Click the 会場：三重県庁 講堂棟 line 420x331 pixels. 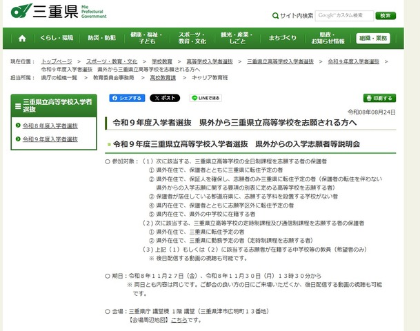coord(187,311)
